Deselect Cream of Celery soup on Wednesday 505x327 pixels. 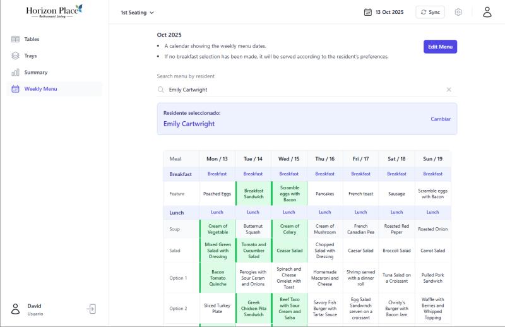click(289, 229)
